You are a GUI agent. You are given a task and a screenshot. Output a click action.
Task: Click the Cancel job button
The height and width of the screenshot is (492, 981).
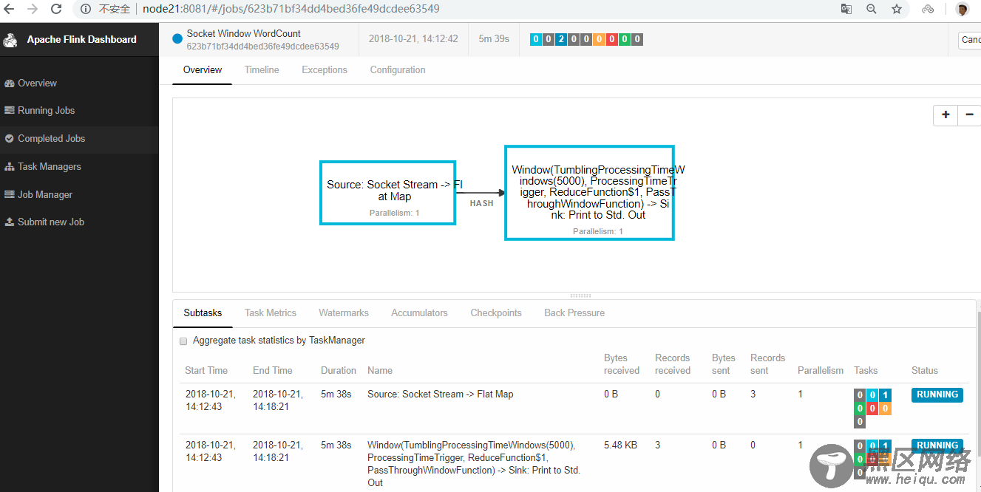tap(970, 40)
